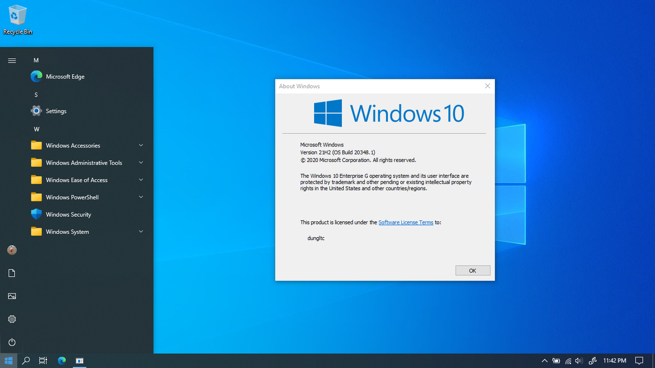Click the Version 21H2 build text
Screen dimensions: 655x368
[x=338, y=152]
